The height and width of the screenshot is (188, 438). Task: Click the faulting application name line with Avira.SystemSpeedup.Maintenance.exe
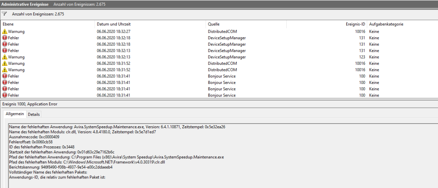click(x=117, y=127)
